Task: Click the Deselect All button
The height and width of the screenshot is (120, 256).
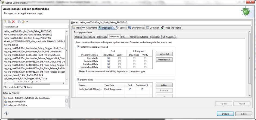Action: click(x=164, y=60)
